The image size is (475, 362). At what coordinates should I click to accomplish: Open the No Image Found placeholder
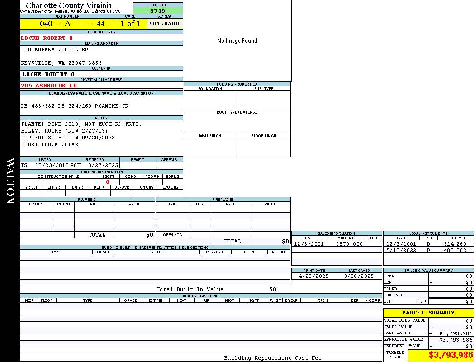pyautogui.click(x=237, y=41)
